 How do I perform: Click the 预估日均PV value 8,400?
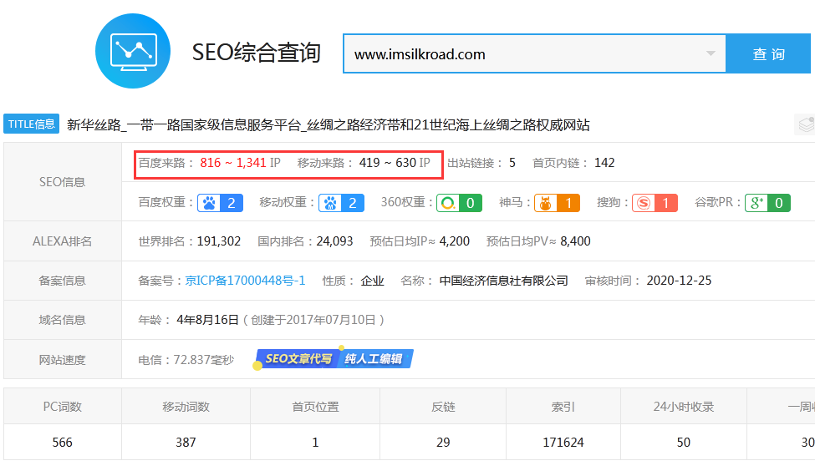pos(575,241)
